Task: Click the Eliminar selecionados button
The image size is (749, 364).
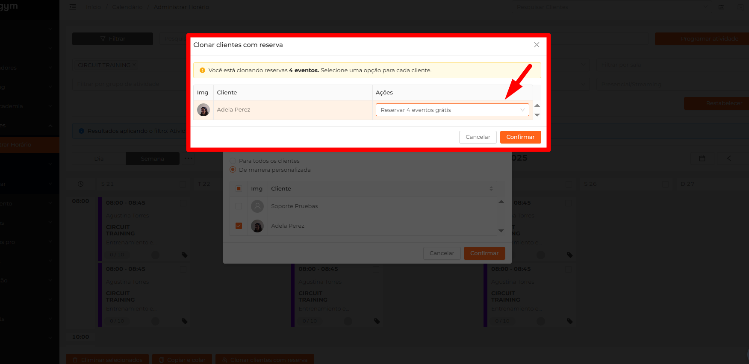Action: point(107,360)
